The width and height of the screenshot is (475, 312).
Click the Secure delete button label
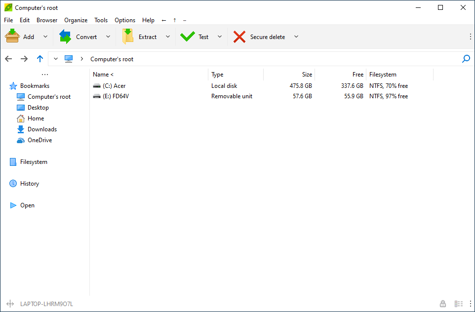coord(268,37)
